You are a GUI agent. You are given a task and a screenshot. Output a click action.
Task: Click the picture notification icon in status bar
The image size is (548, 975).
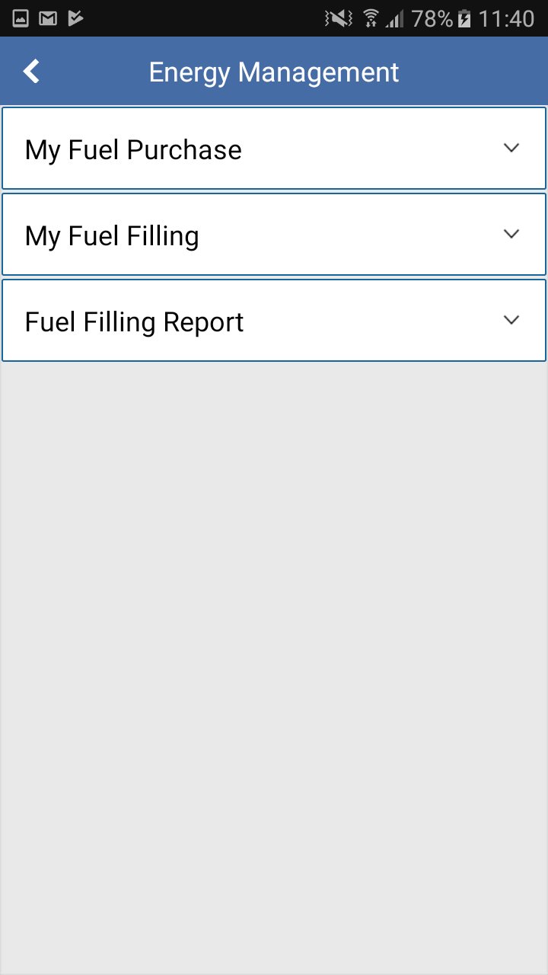(21, 18)
